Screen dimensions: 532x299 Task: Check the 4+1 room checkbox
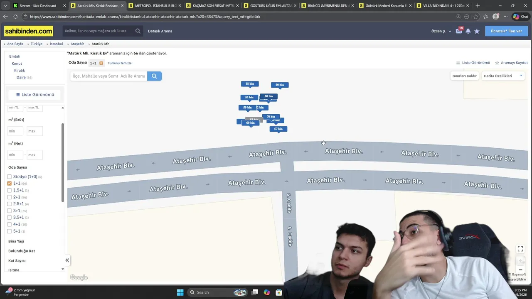[x=10, y=224]
